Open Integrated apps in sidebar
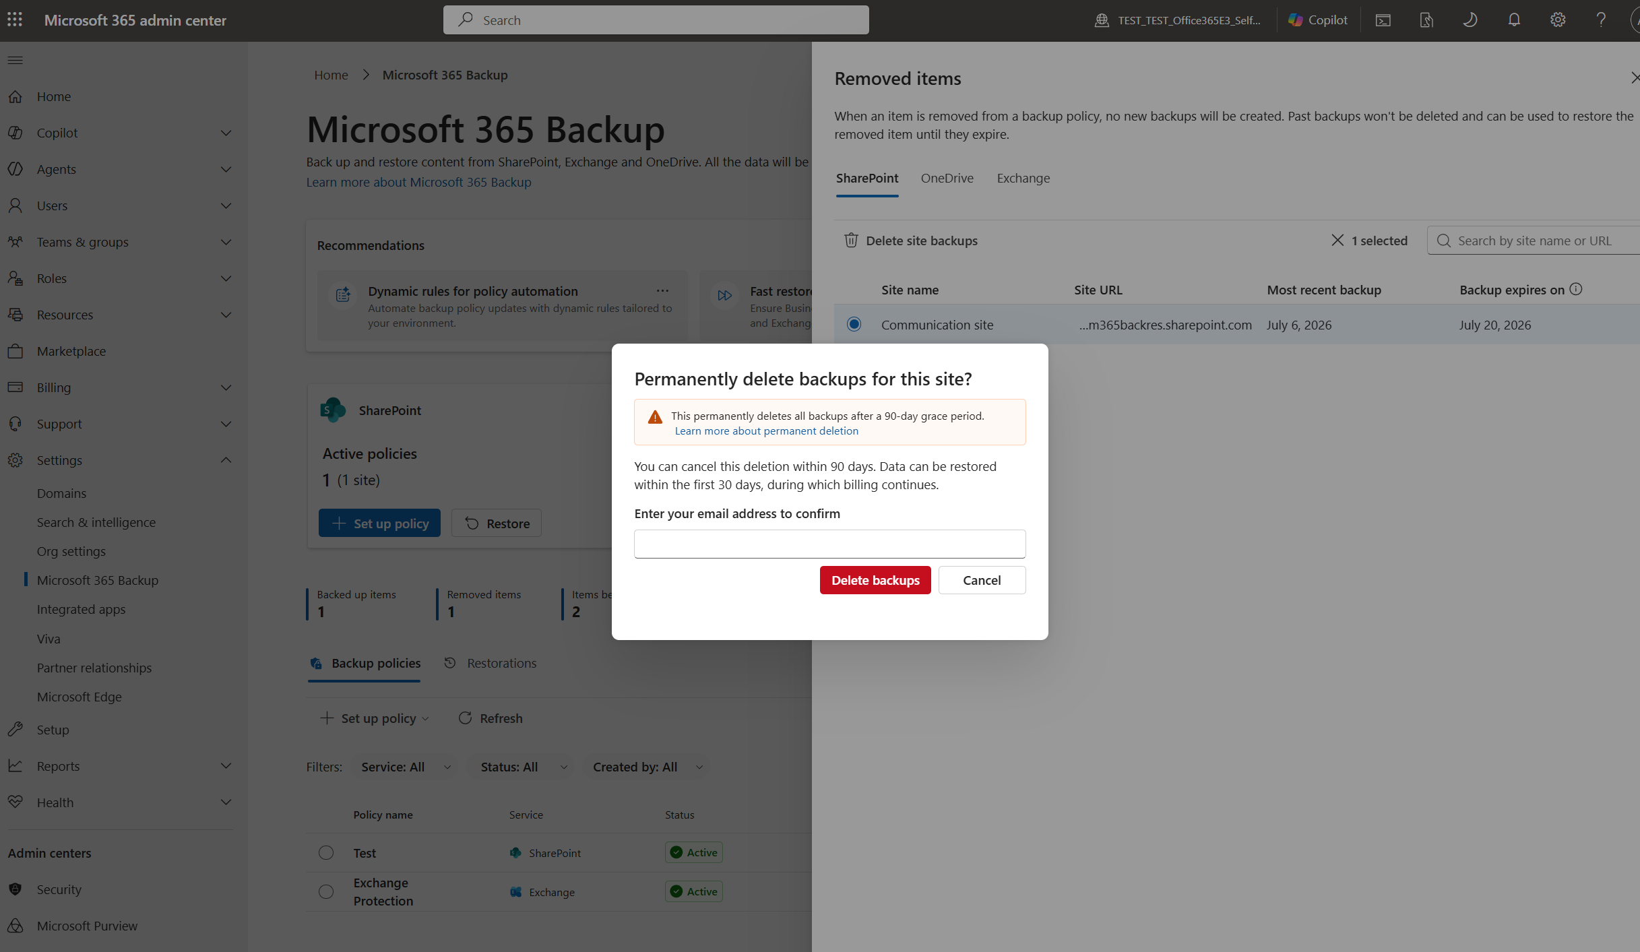 coord(81,609)
